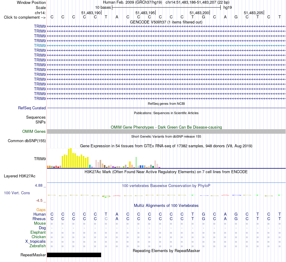This screenshot has width=286, height=262.
Task: Open the RepeatMasker track label
Action: click(x=33, y=255)
